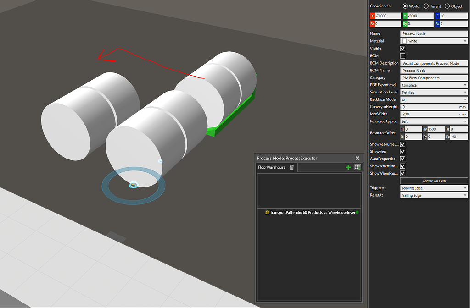Delete the FloorWarehouse process with trash icon
Viewport: 470px width, 308px height.
(291, 167)
